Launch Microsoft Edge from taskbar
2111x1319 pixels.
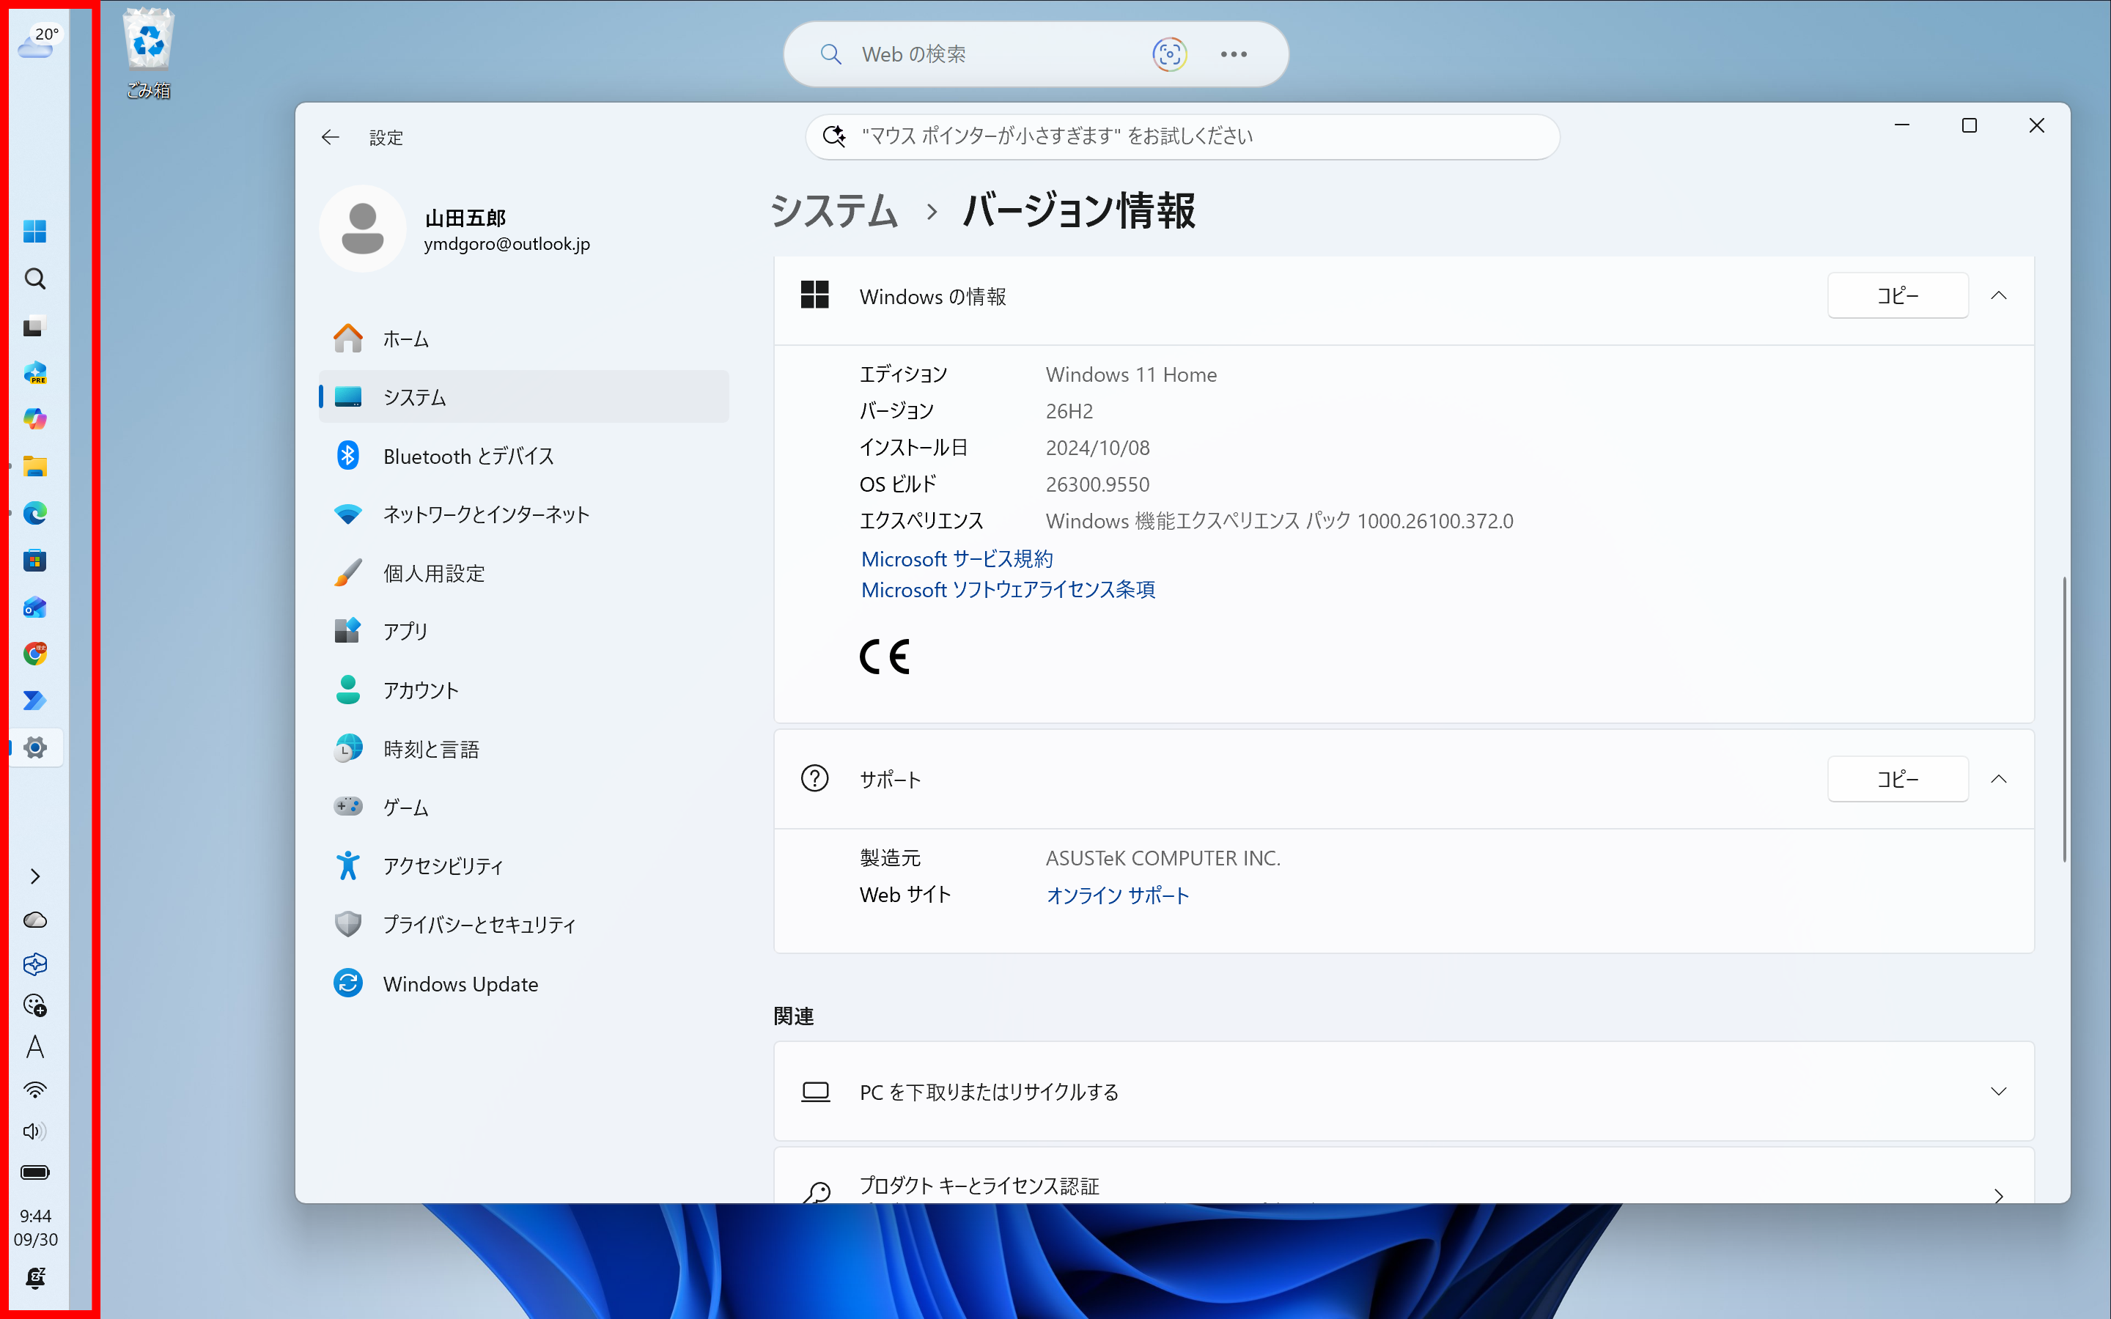35,513
